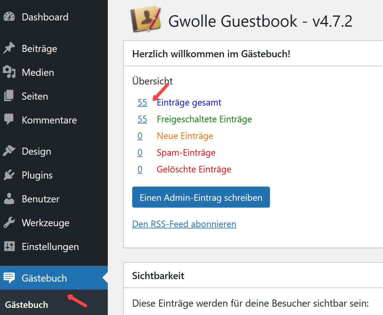This screenshot has height=315, width=383.
Task: Open the Freigeschaltete Einträge count link
Action: point(142,119)
